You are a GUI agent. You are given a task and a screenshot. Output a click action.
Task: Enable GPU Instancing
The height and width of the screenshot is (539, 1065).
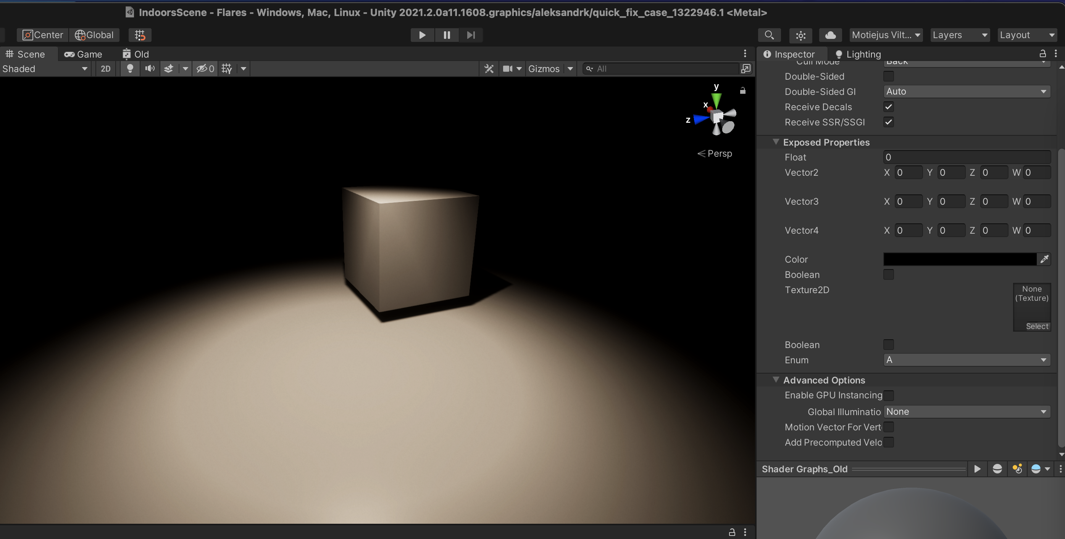[x=889, y=395]
